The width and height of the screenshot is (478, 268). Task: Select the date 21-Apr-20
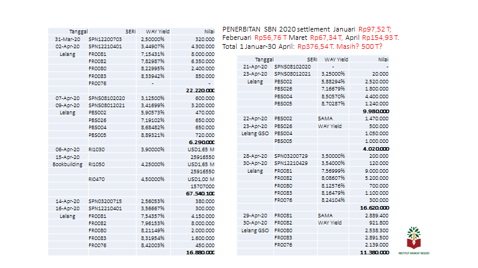point(255,67)
